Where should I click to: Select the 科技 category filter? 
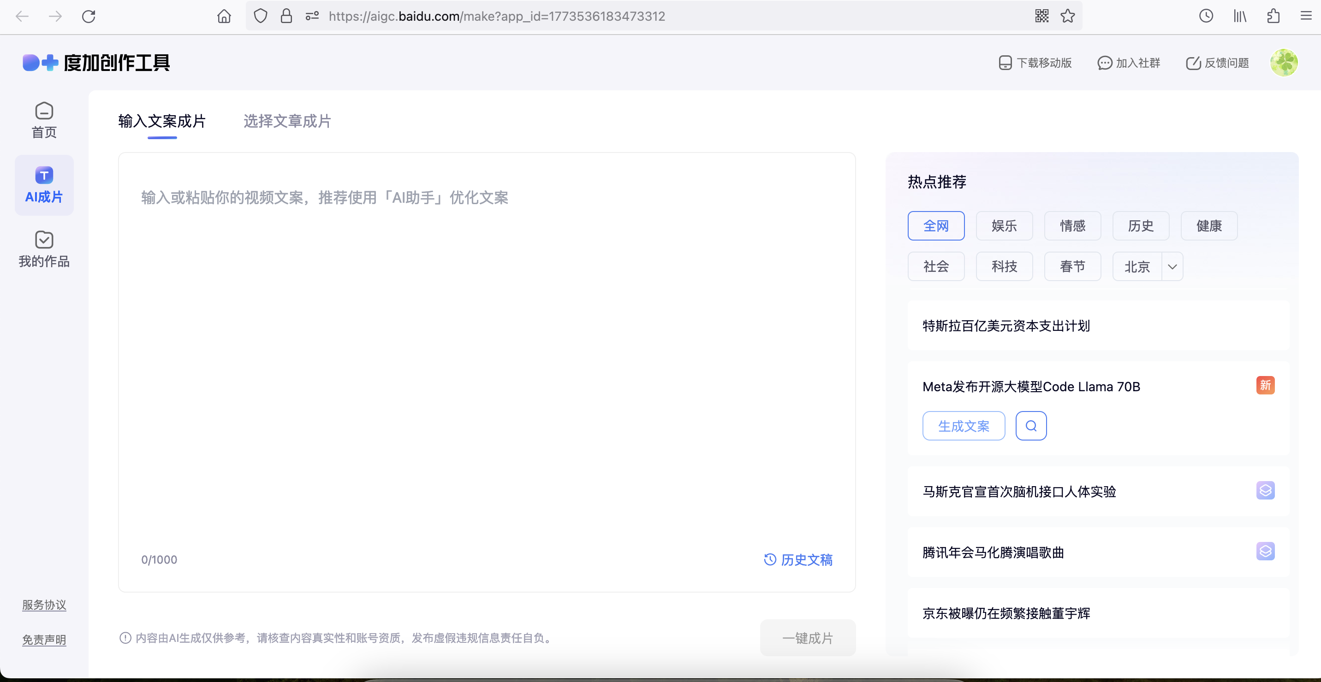coord(1004,266)
